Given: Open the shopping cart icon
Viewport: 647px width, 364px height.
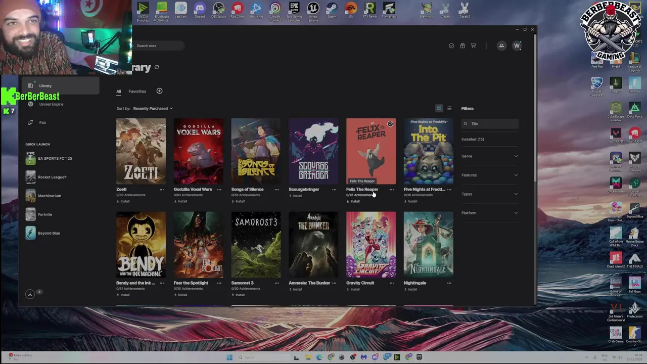Looking at the screenshot, I should [474, 45].
